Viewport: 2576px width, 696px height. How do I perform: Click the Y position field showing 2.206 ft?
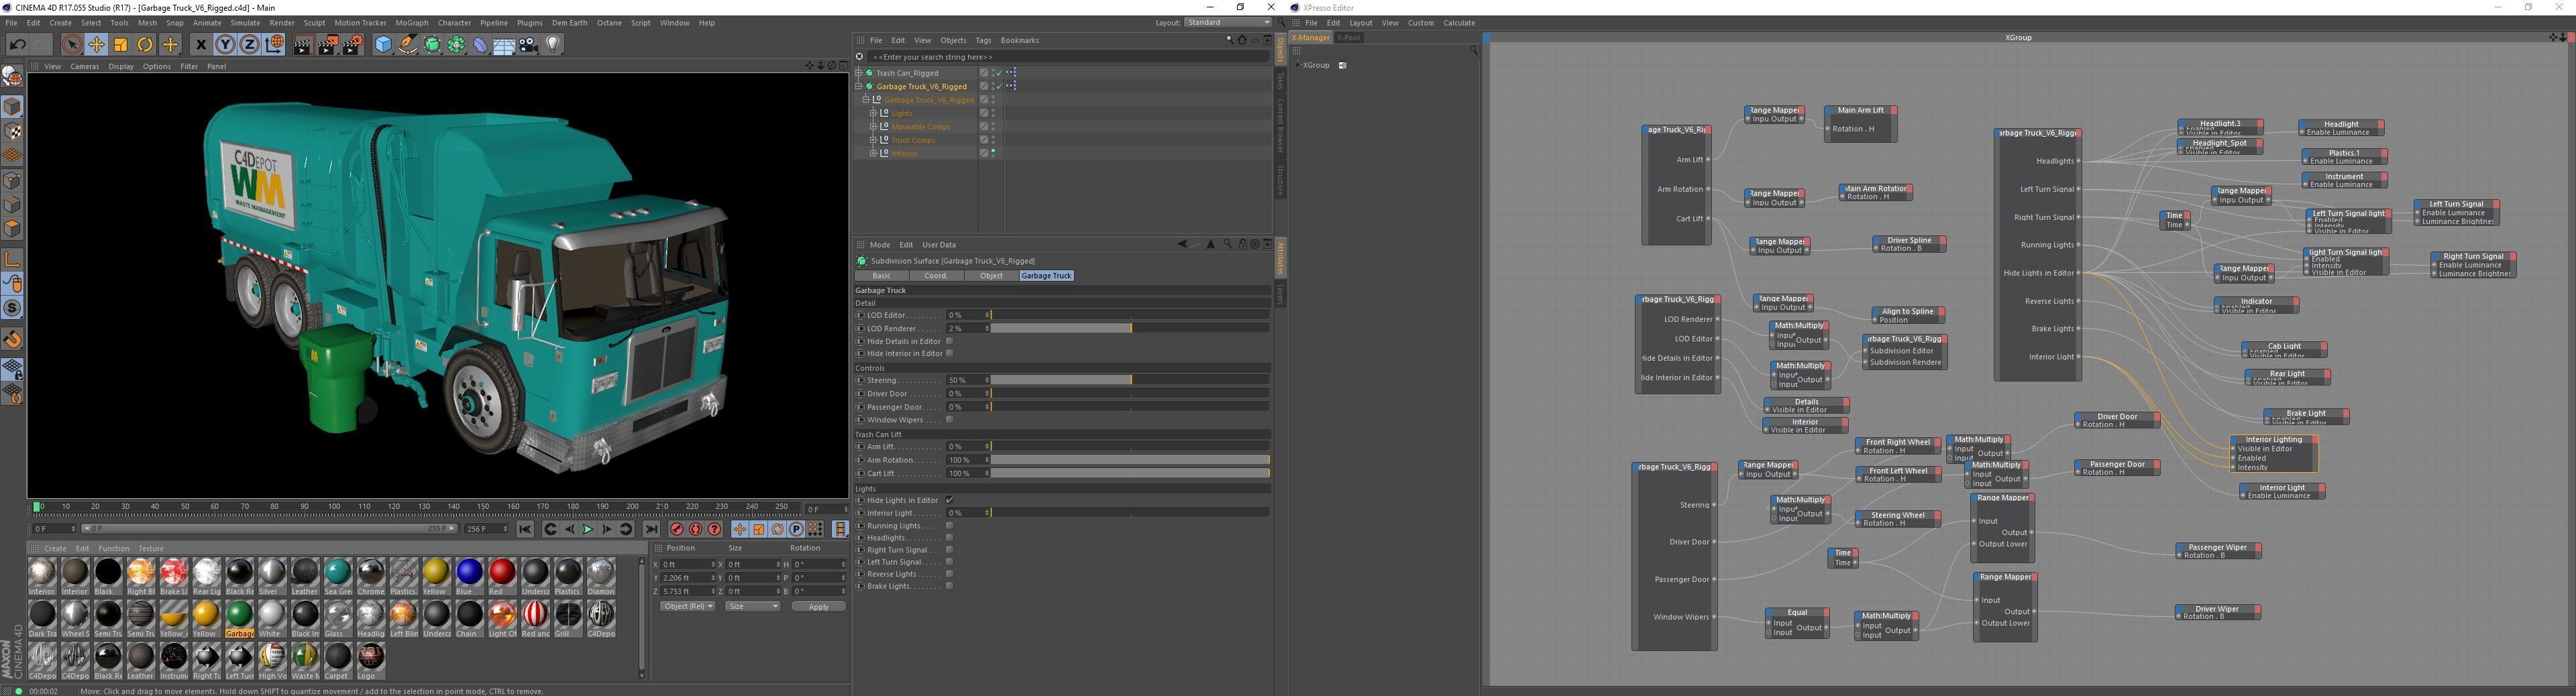[x=689, y=578]
